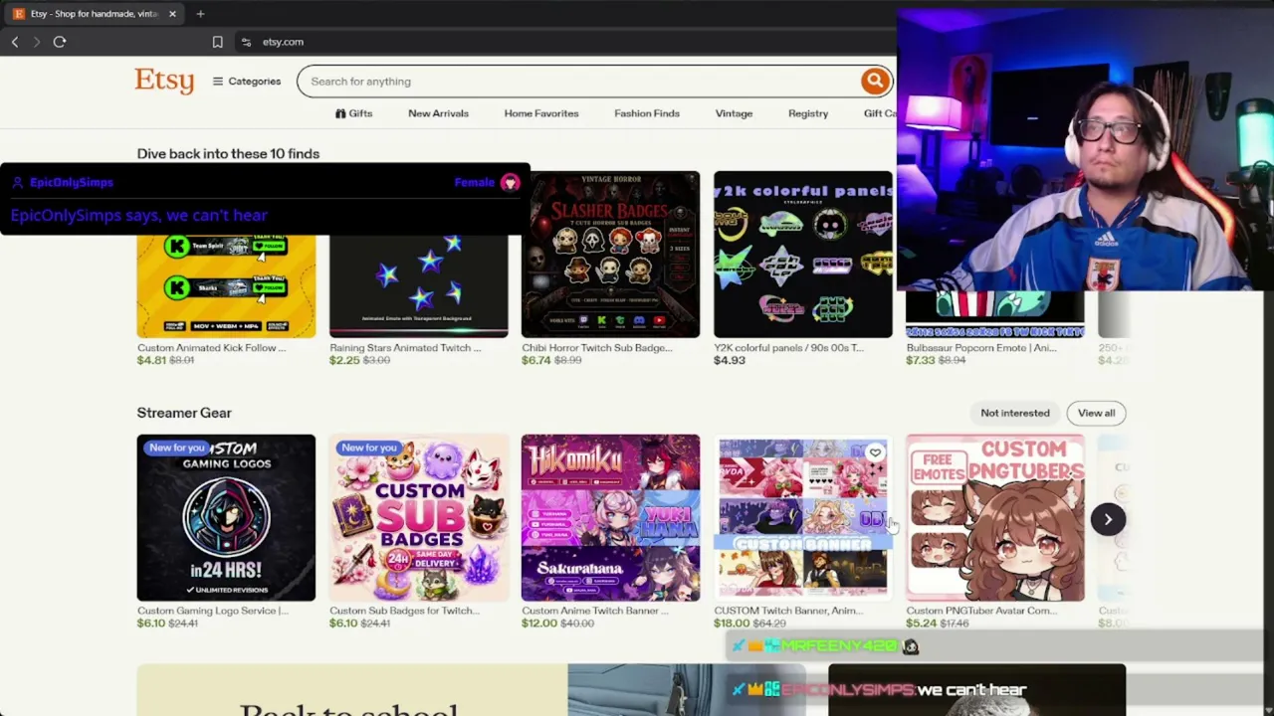
Task: Visit the Registry page
Action: tap(808, 113)
